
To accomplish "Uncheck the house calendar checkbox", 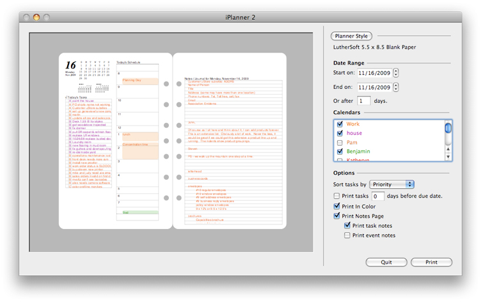I will (x=340, y=133).
